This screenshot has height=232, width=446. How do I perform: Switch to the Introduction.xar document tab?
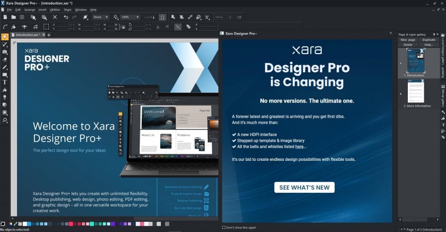click(x=28, y=35)
